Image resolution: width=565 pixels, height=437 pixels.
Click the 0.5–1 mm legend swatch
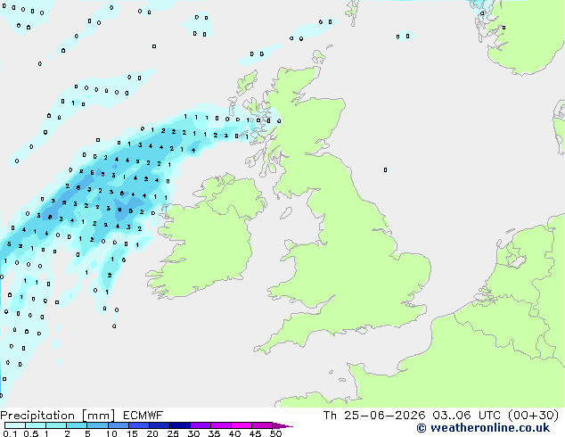point(36,425)
